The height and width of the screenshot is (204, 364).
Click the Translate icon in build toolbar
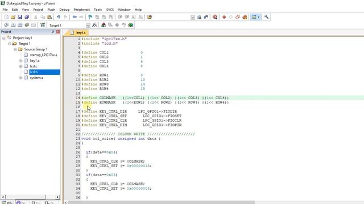pyautogui.click(x=6, y=25)
